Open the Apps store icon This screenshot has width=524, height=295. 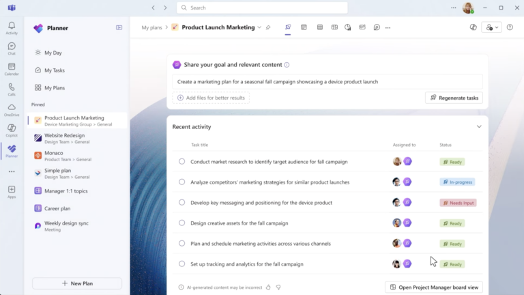coord(12,192)
